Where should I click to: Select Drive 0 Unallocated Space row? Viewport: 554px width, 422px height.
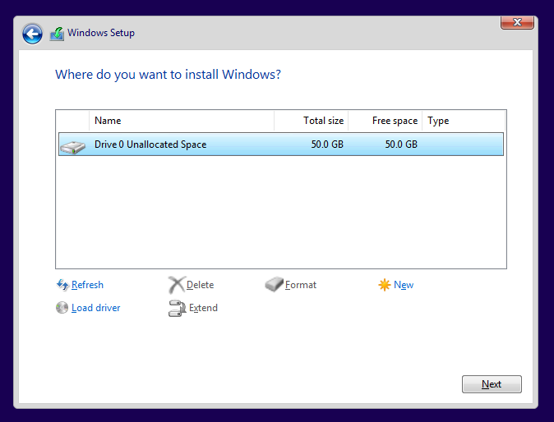tap(281, 144)
